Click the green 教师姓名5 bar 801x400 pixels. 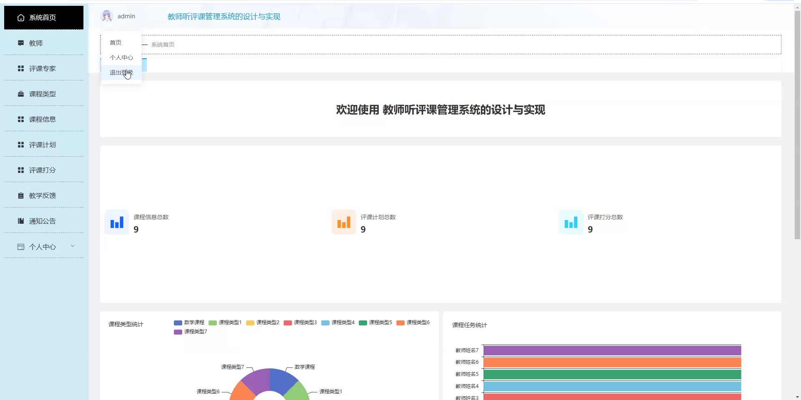coord(612,374)
